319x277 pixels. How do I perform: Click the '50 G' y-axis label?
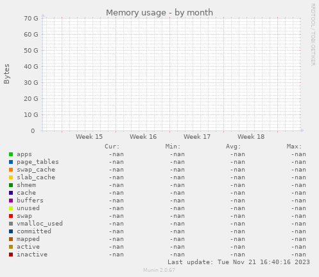click(31, 51)
